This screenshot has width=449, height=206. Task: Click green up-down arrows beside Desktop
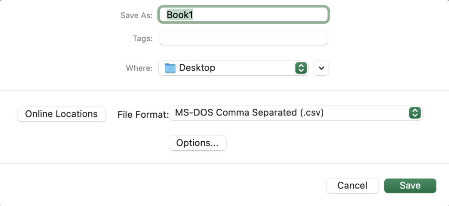point(301,68)
